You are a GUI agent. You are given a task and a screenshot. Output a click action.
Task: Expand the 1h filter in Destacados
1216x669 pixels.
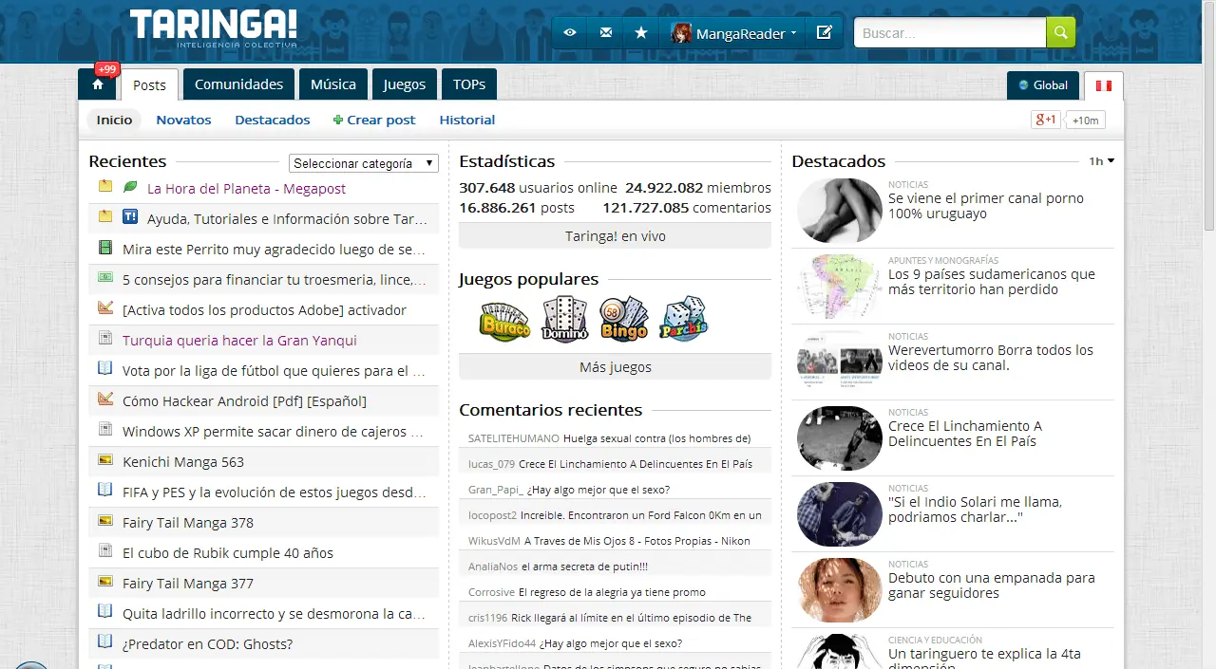pos(1100,160)
